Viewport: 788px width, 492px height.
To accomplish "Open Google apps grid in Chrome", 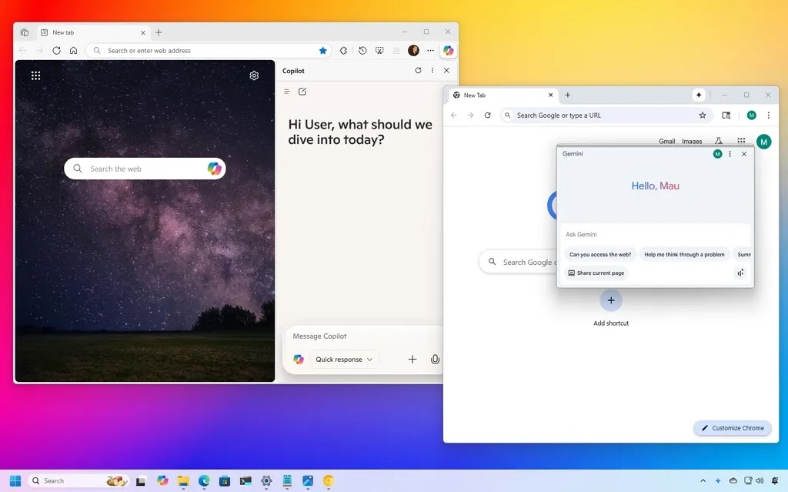I will tap(741, 142).
